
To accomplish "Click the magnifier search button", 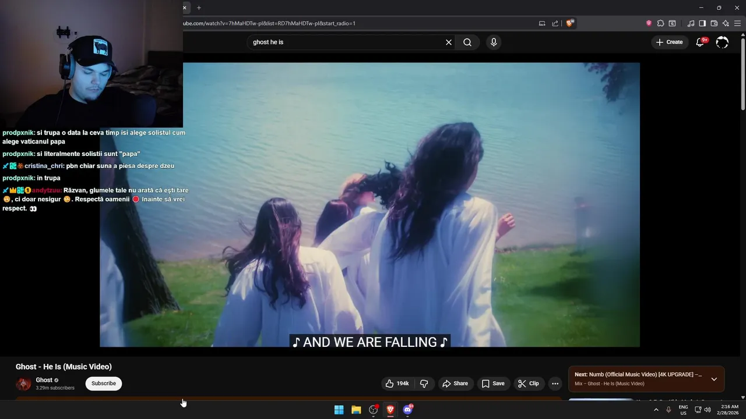I will tap(467, 42).
